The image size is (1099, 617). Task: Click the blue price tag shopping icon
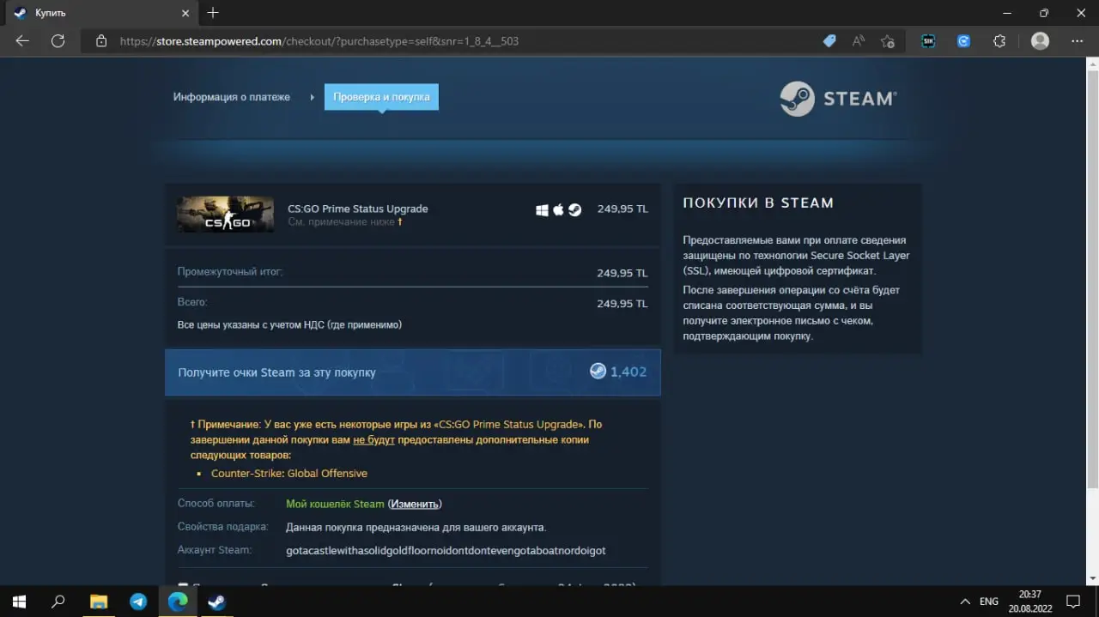click(x=829, y=40)
